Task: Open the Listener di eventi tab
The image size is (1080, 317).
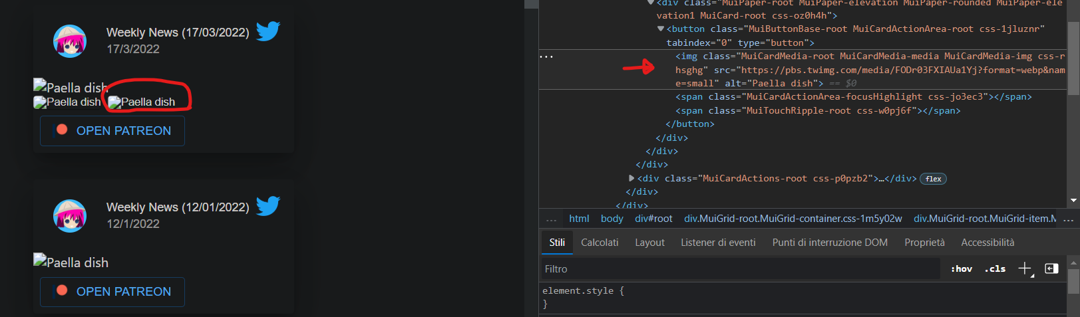Action: pos(718,243)
